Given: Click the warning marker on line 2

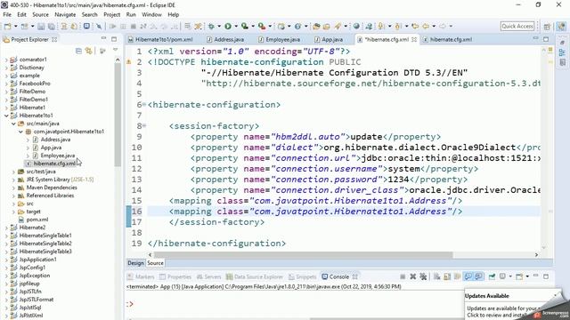Looking at the screenshot, I should tap(128, 62).
